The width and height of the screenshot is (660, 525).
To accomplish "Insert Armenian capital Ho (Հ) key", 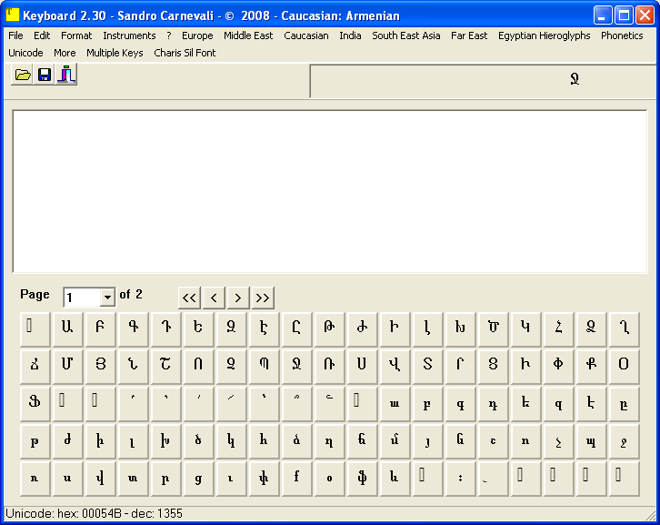I will (x=558, y=329).
